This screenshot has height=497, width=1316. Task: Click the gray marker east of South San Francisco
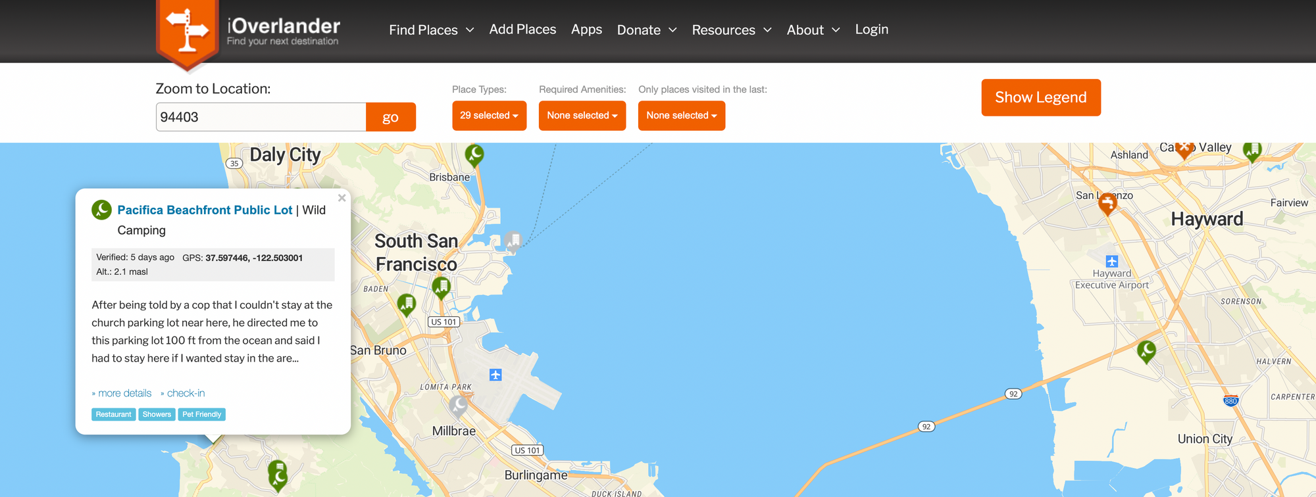[x=513, y=242]
